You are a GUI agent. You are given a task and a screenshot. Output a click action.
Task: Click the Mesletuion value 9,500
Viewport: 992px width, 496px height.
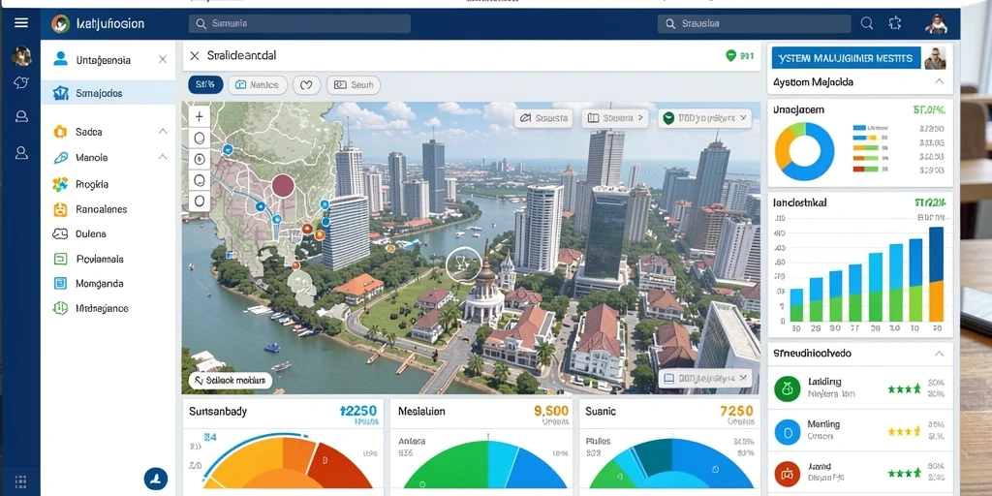[x=551, y=411]
